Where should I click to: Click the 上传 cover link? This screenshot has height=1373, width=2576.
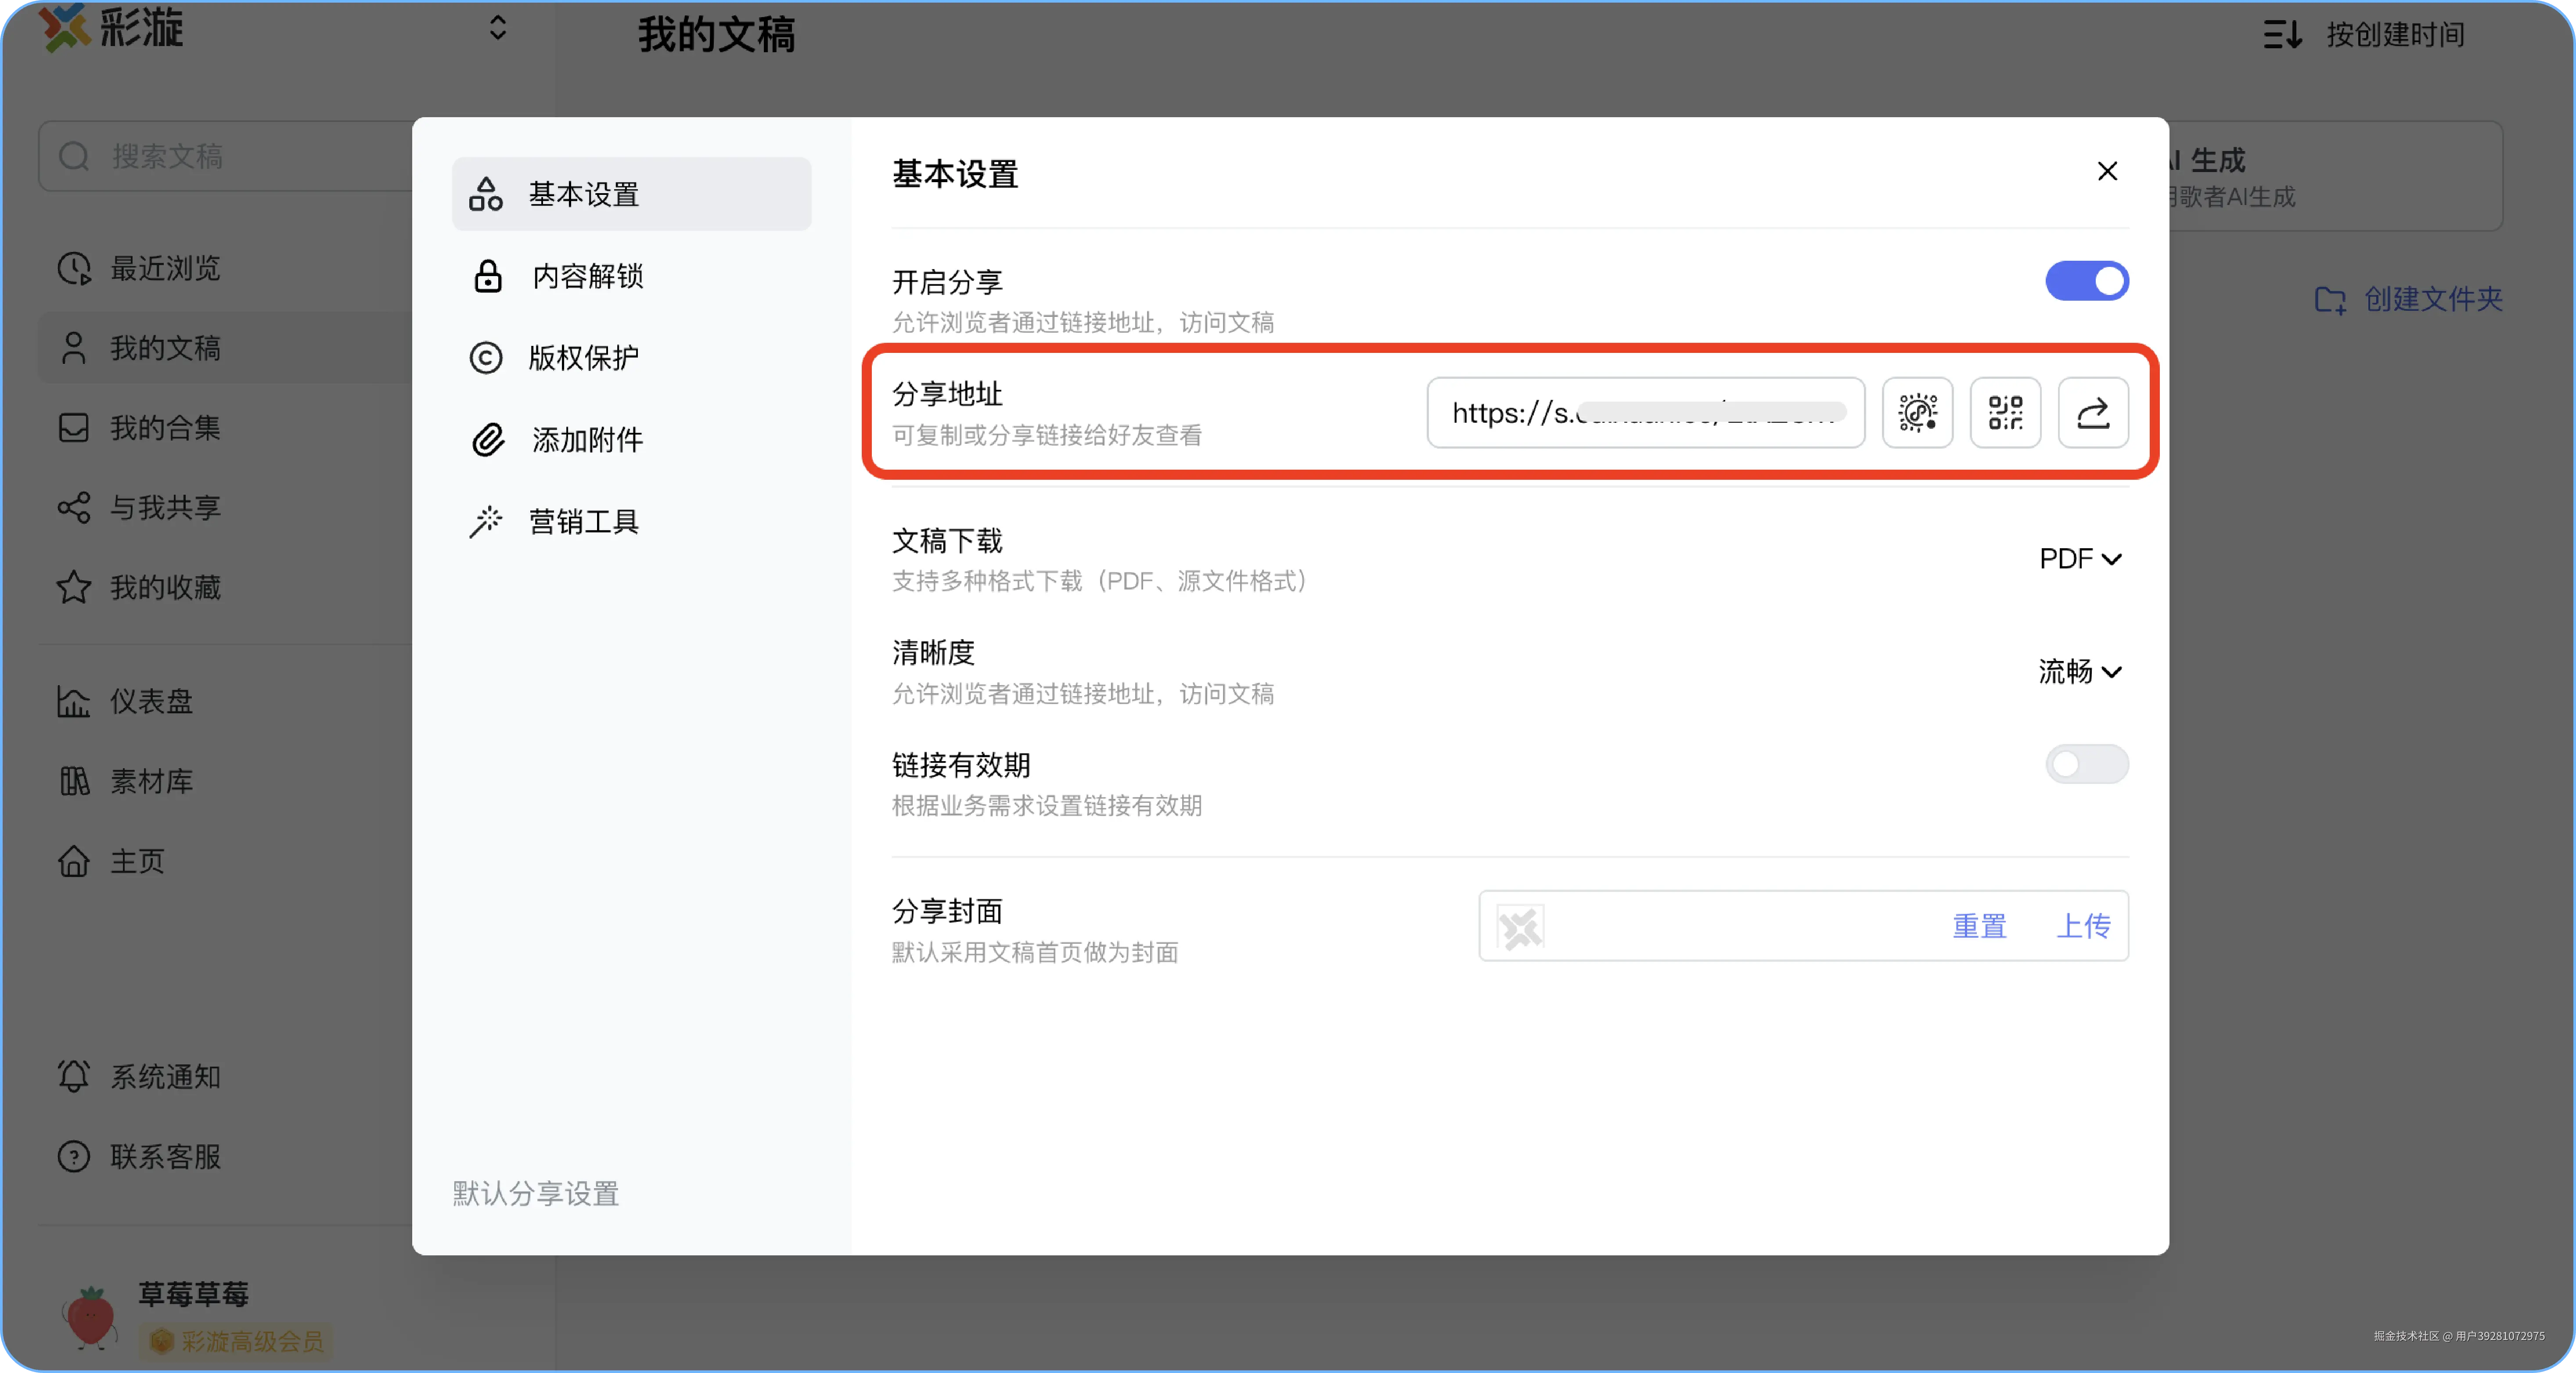point(2083,926)
